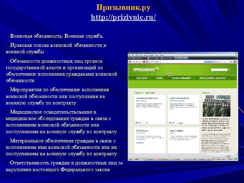The width and height of the screenshot is (244, 183).
Task: Select the active fourth browser tab
Action: (181, 58)
